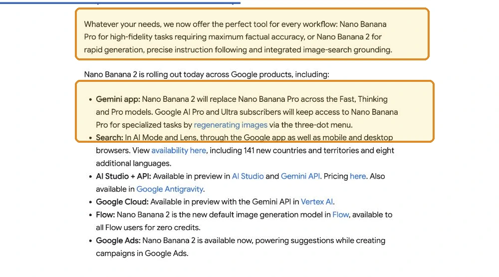Click the 'AI Studio + API:' label
The height and width of the screenshot is (277, 499).
[x=123, y=176]
